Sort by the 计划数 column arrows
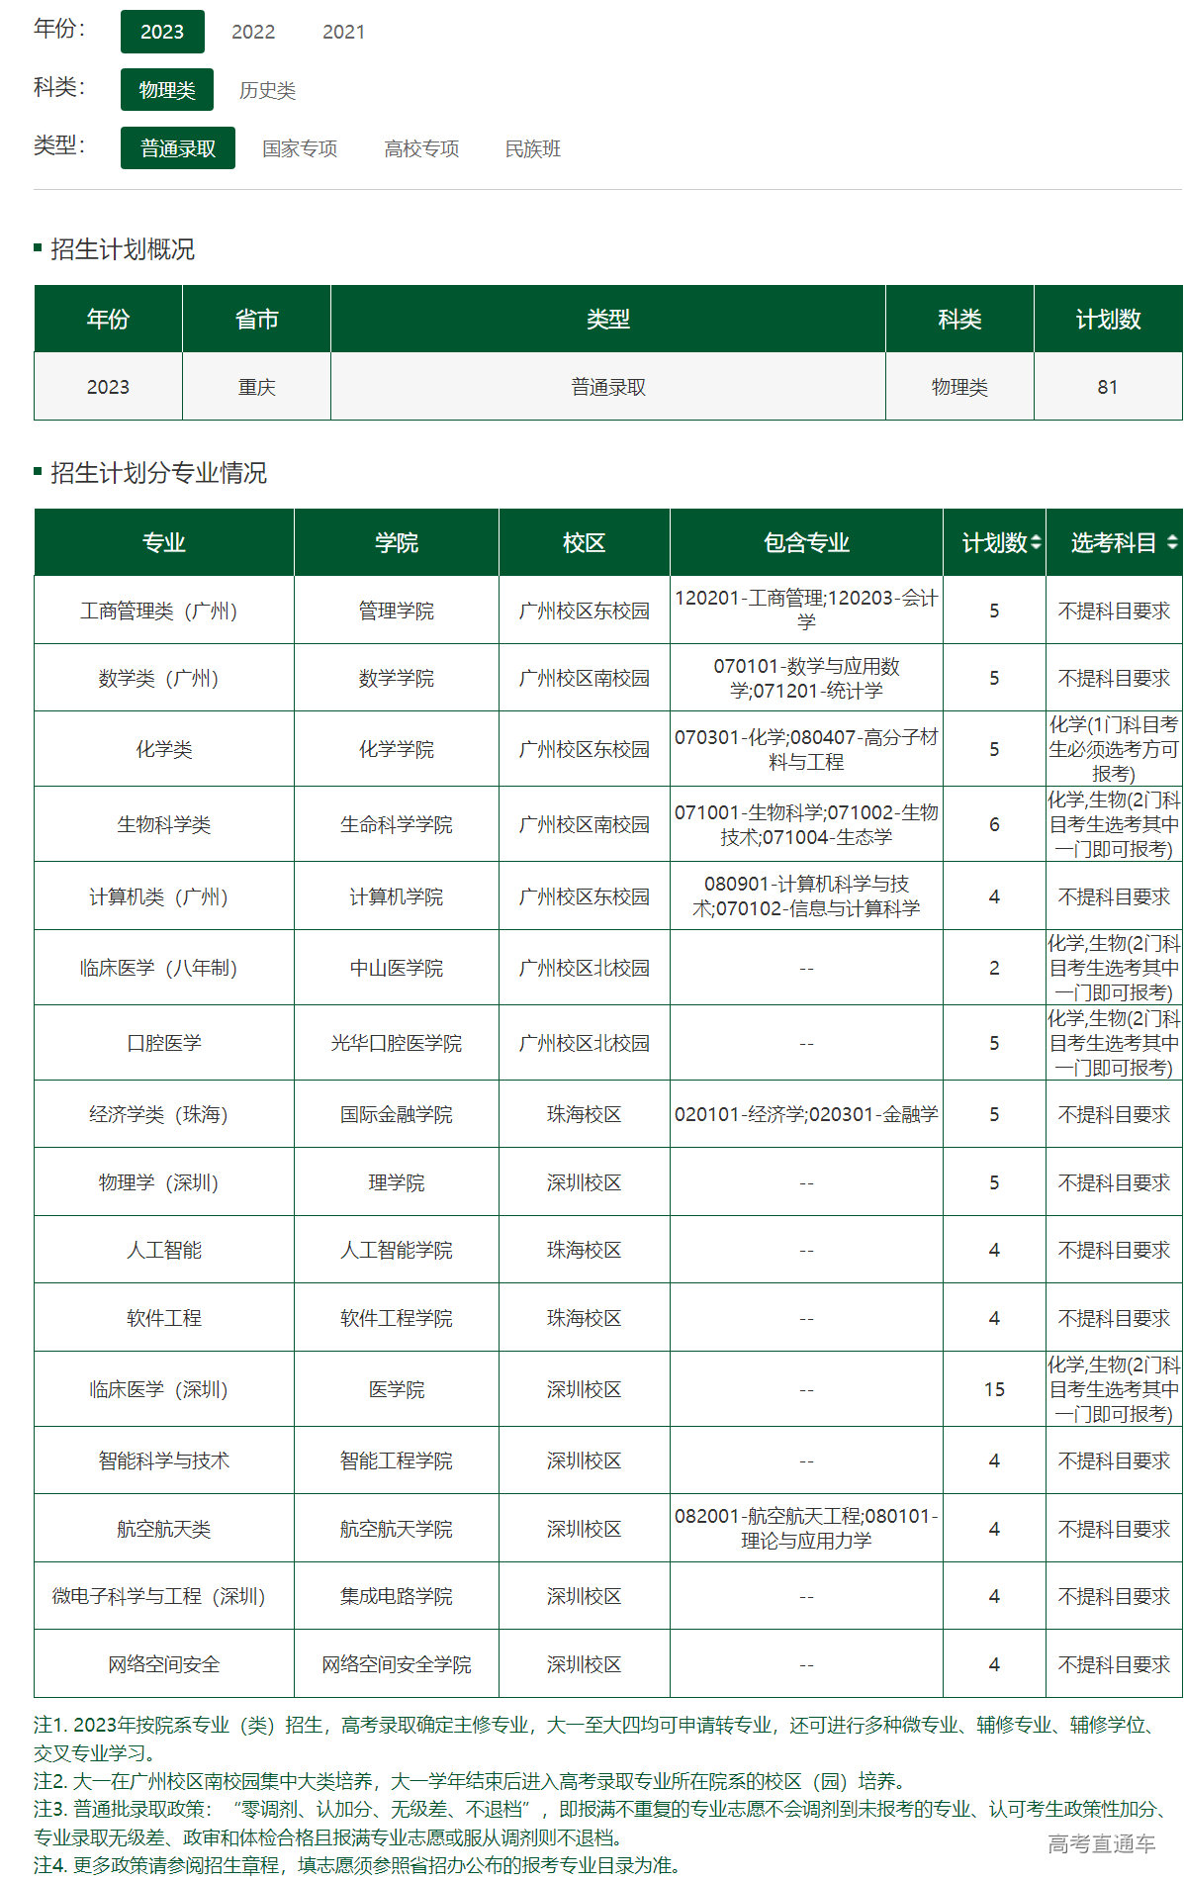Image resolution: width=1184 pixels, height=1883 pixels. click(1036, 542)
